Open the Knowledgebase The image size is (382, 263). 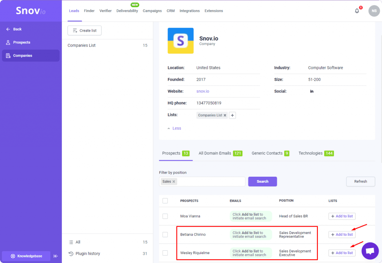point(26,256)
